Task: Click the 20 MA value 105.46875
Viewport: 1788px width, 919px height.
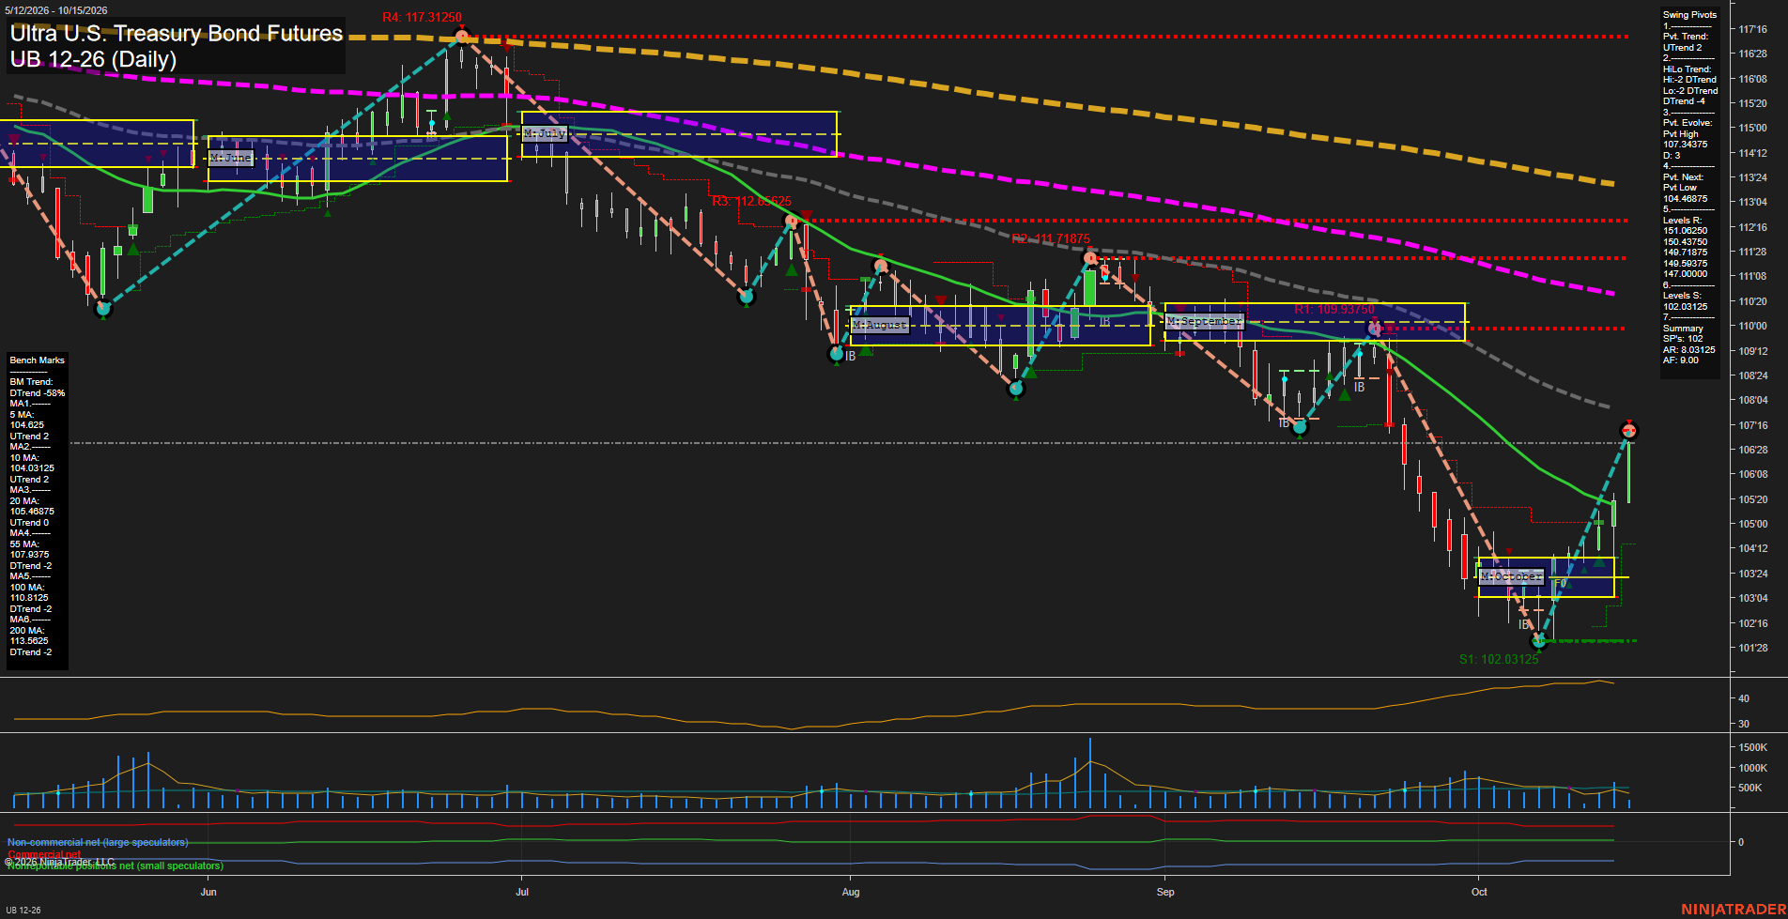Action: pyautogui.click(x=32, y=512)
